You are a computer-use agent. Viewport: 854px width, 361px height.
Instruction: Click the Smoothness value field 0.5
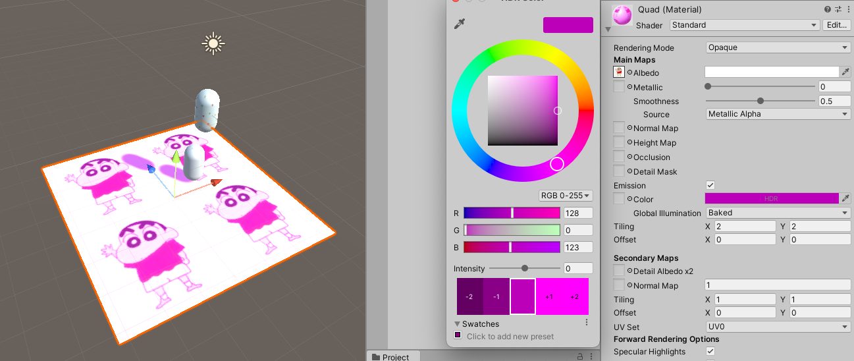coord(835,101)
